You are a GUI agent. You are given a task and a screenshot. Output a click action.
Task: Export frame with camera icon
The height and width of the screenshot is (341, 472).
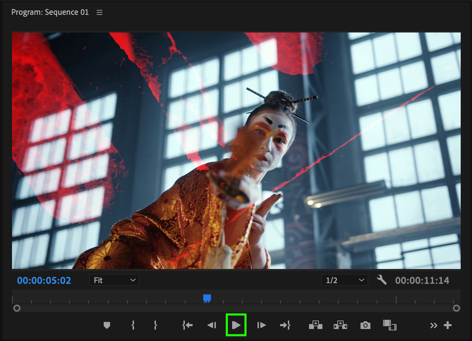tap(365, 325)
